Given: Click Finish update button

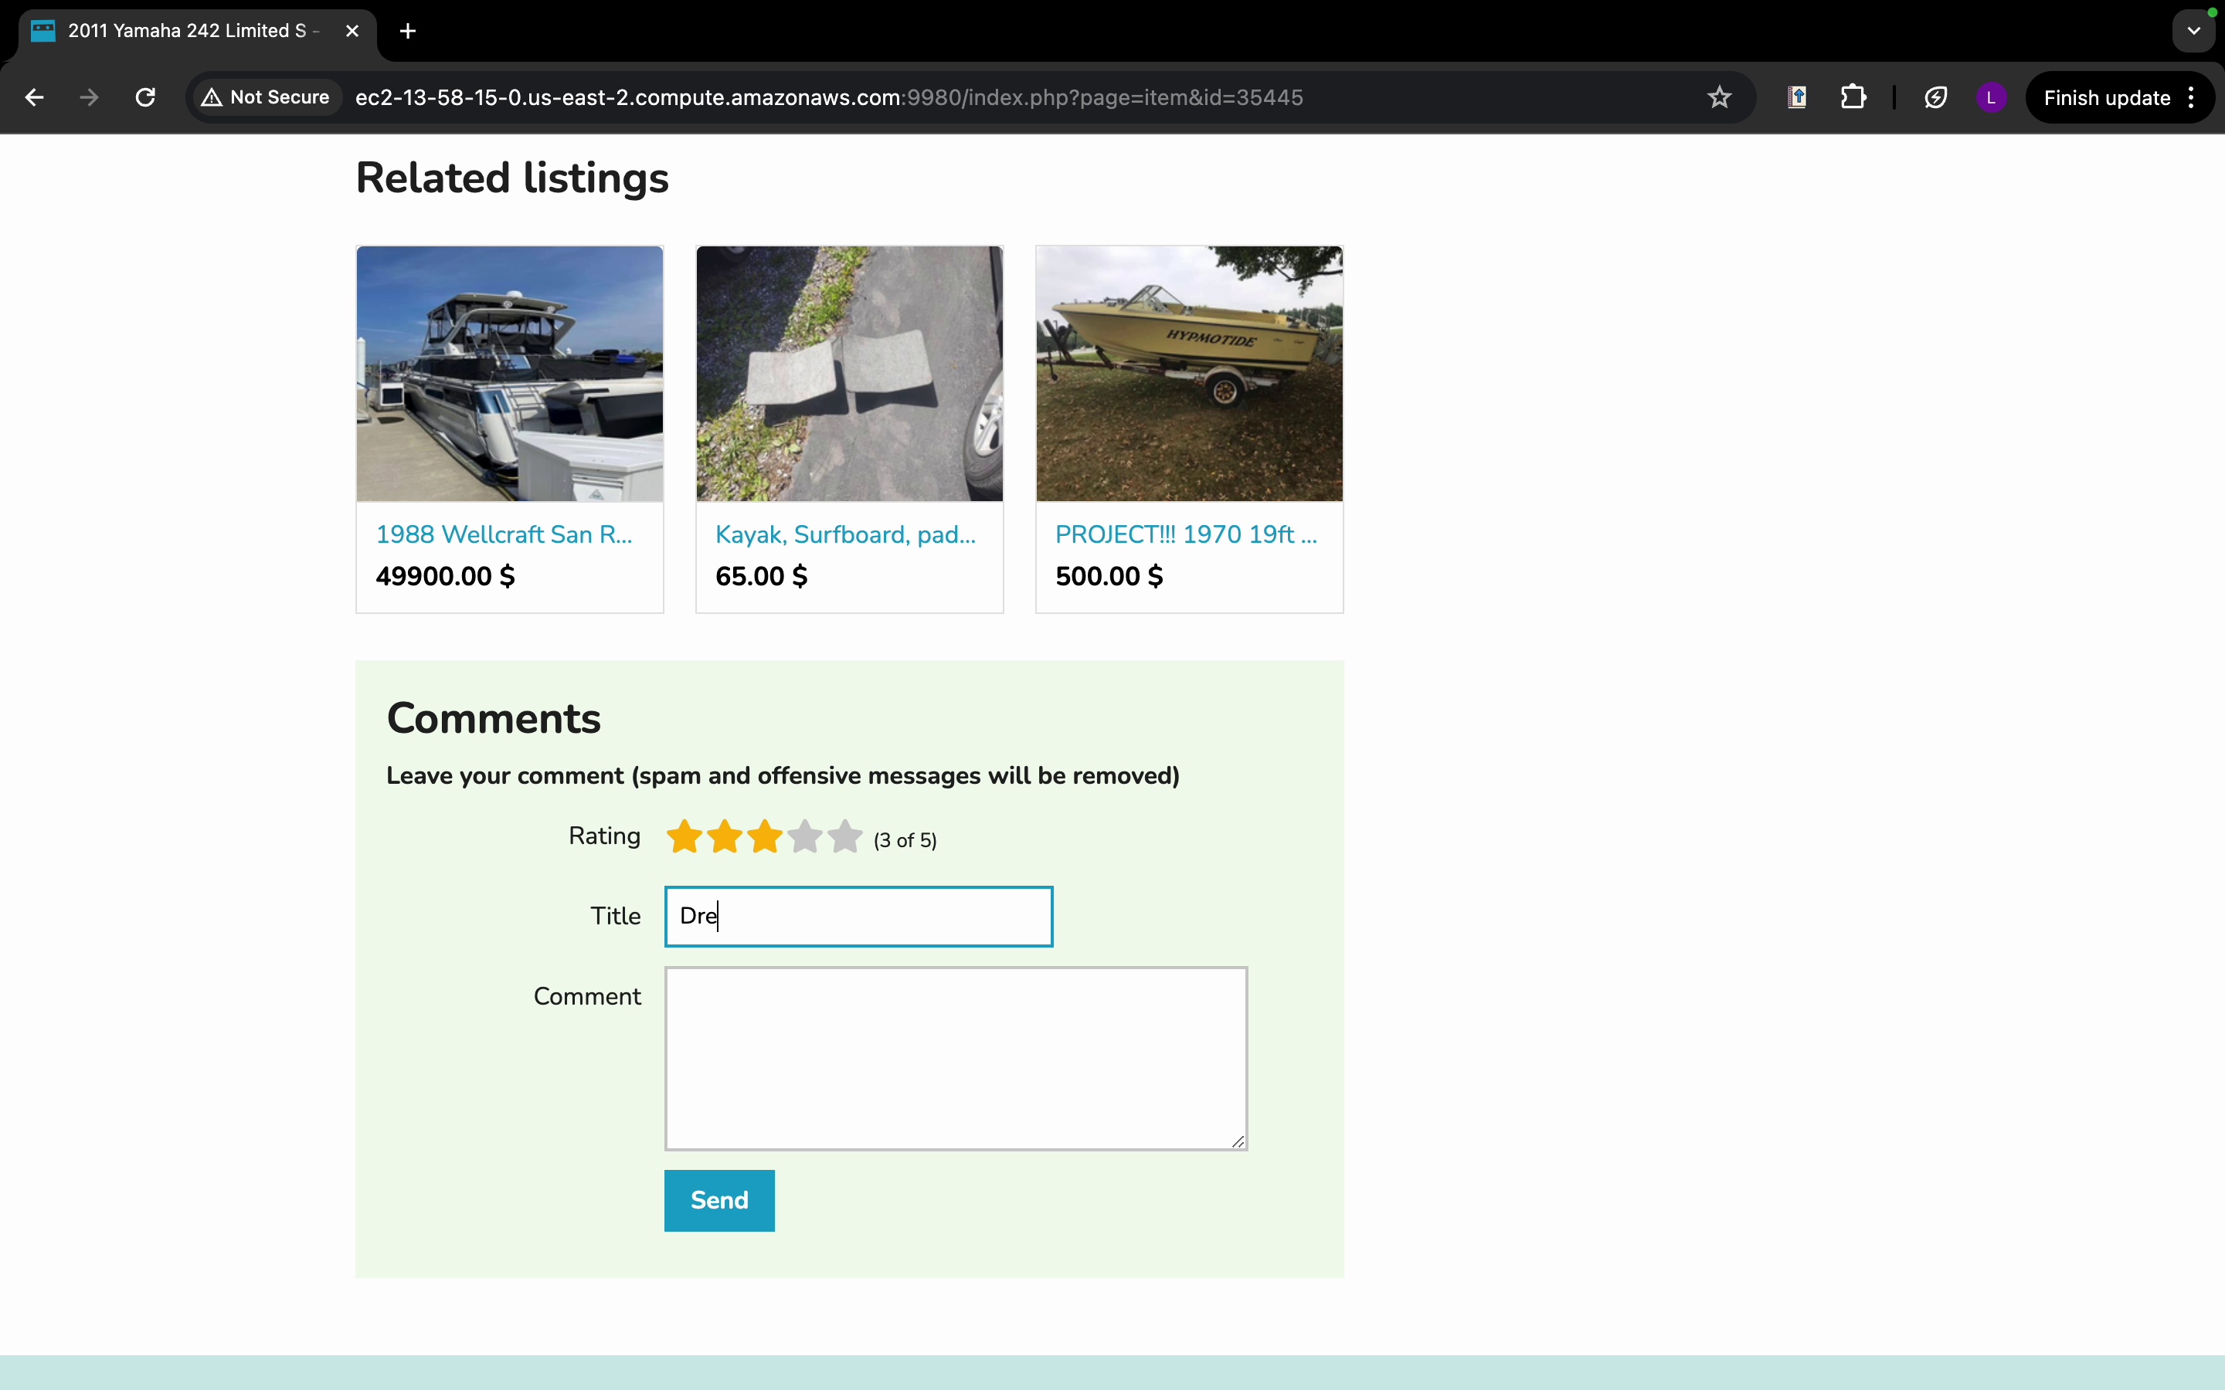Looking at the screenshot, I should [2105, 97].
